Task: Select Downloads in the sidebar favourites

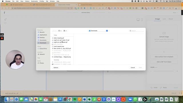Action: pos(43,43)
